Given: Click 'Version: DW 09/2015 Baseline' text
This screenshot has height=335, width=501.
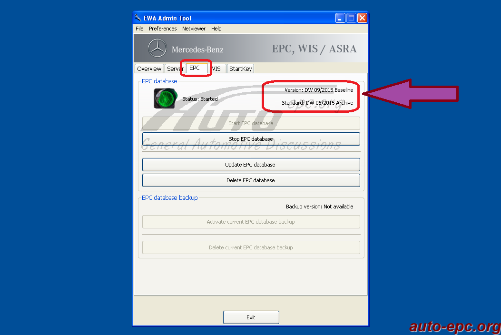Looking at the screenshot, I should coord(319,90).
